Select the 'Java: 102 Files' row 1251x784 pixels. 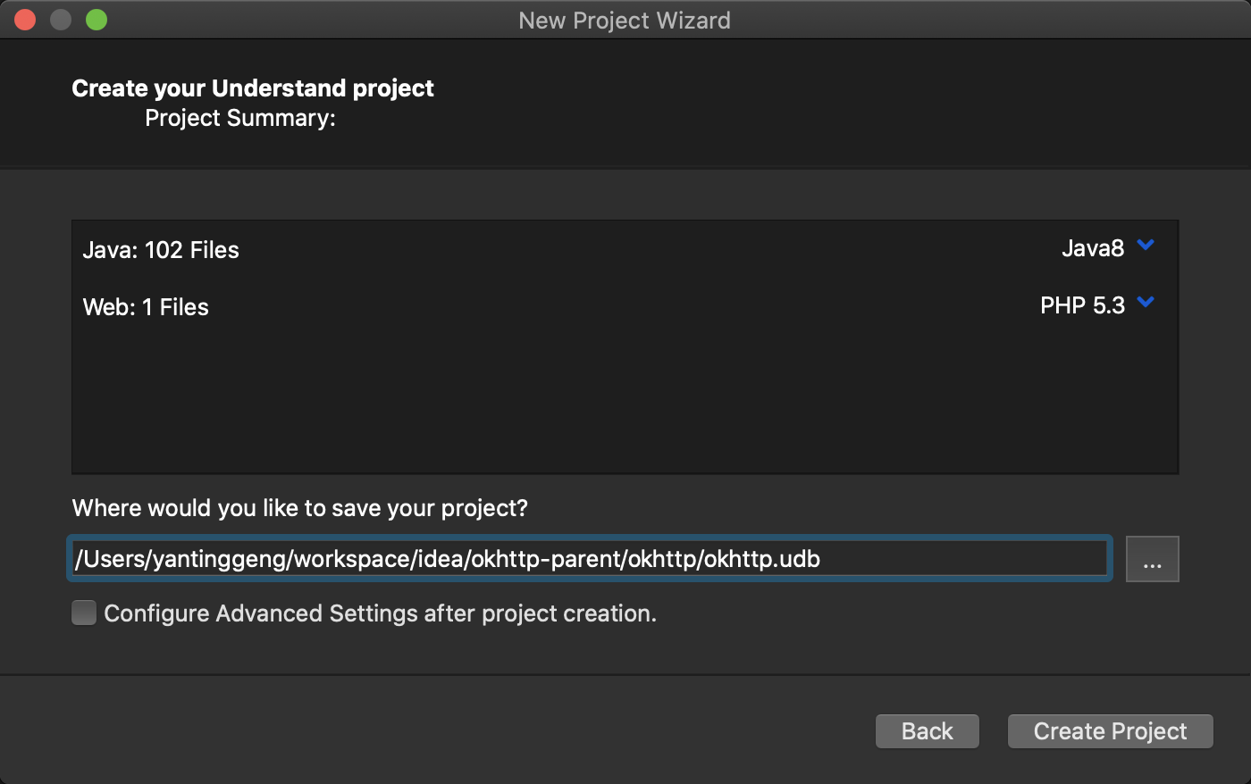coord(161,250)
